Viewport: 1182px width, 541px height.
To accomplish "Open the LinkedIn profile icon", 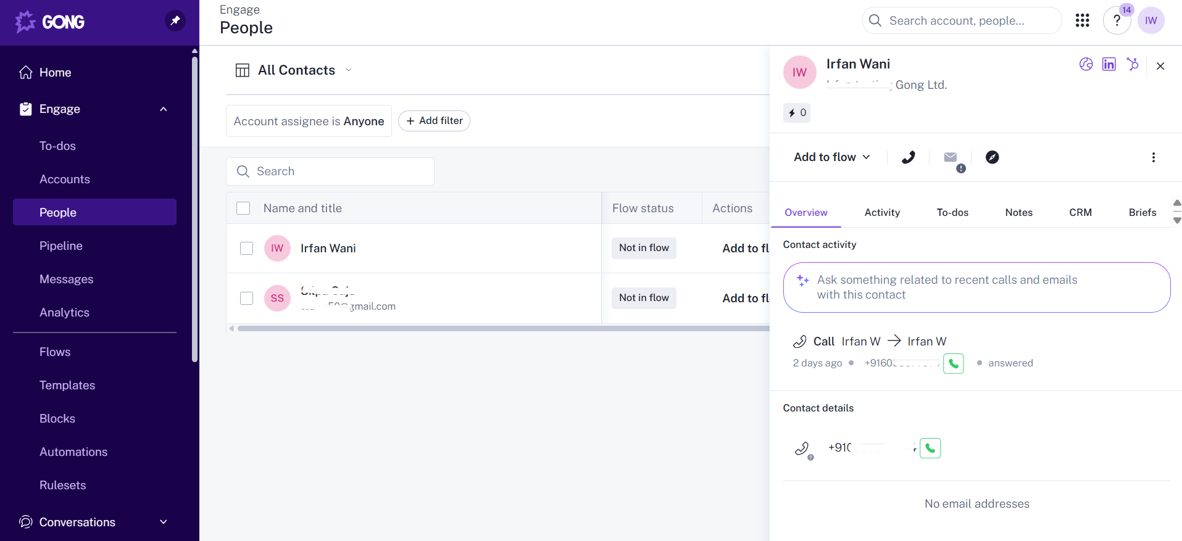I will pyautogui.click(x=1109, y=64).
